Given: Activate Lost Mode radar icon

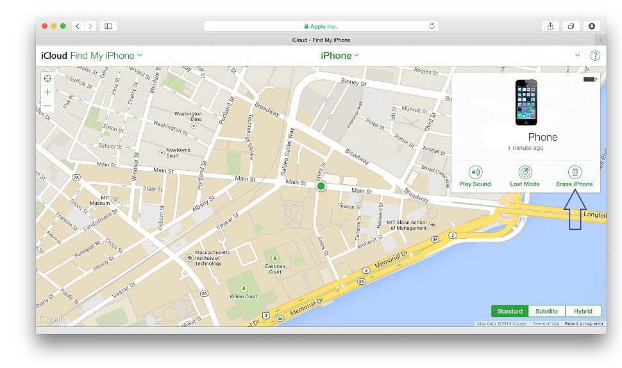Looking at the screenshot, I should point(525,172).
